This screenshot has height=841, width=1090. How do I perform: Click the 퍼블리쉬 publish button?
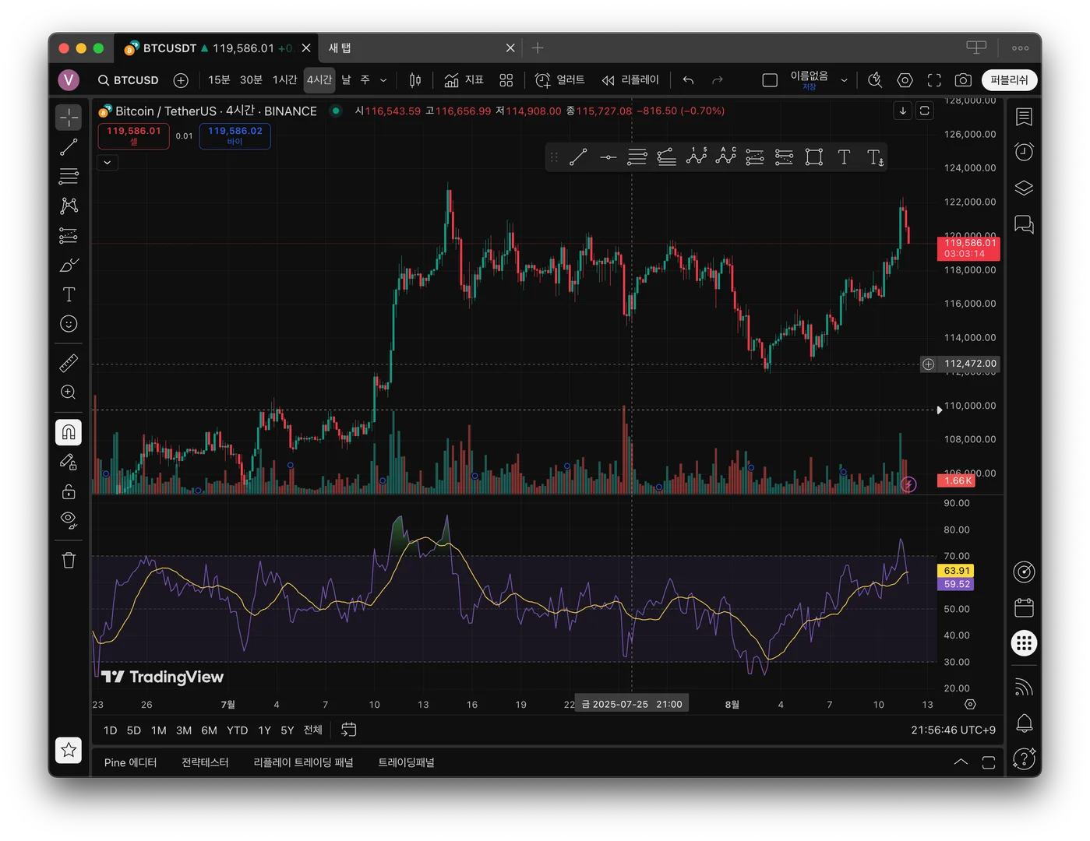pyautogui.click(x=1009, y=80)
